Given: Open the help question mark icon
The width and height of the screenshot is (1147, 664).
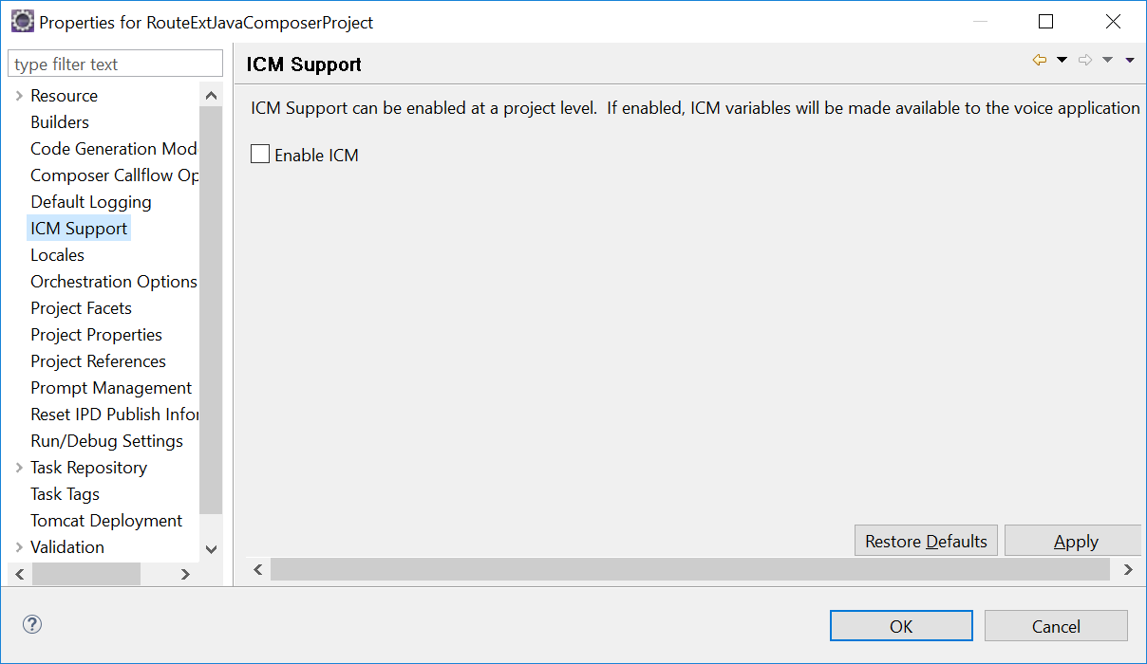Looking at the screenshot, I should coord(32,624).
